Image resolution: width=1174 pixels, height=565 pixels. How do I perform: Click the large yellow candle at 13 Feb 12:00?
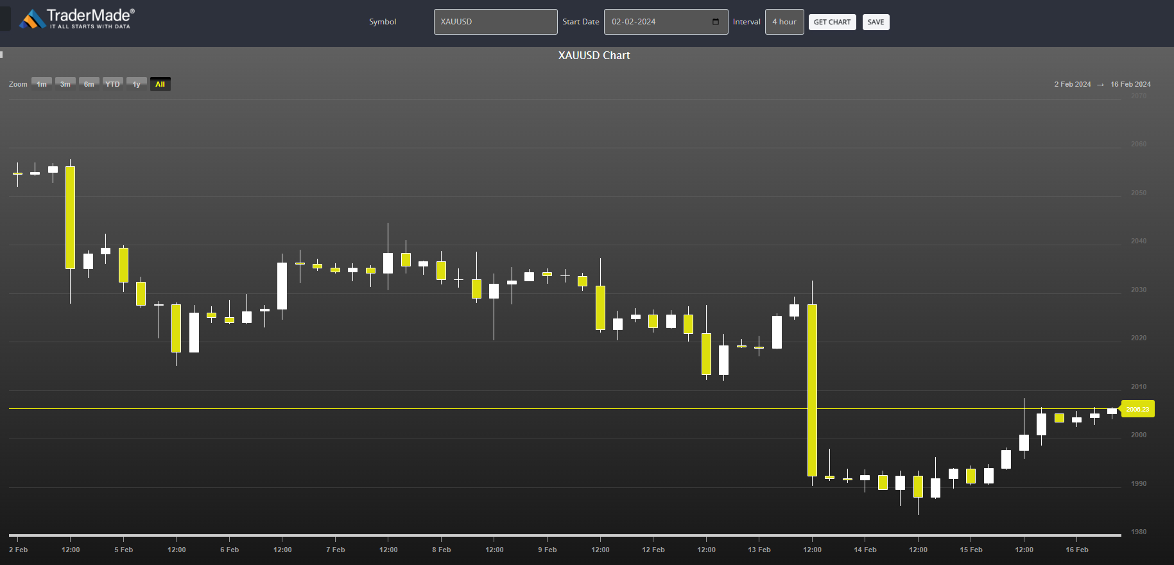click(812, 390)
